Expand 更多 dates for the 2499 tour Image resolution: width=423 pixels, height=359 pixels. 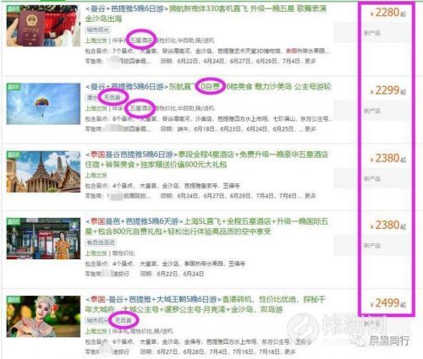click(290, 351)
